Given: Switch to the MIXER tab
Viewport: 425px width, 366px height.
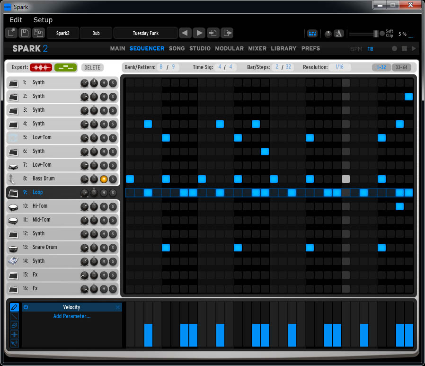Looking at the screenshot, I should point(257,48).
